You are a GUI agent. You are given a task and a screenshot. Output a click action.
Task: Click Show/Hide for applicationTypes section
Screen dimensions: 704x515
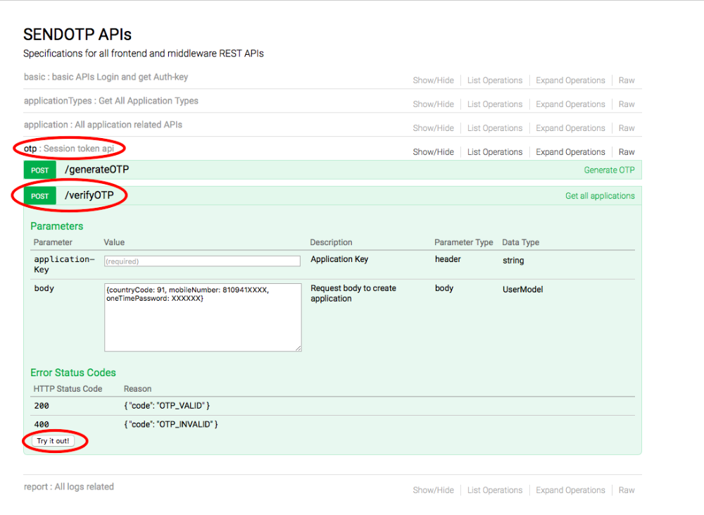pos(433,104)
